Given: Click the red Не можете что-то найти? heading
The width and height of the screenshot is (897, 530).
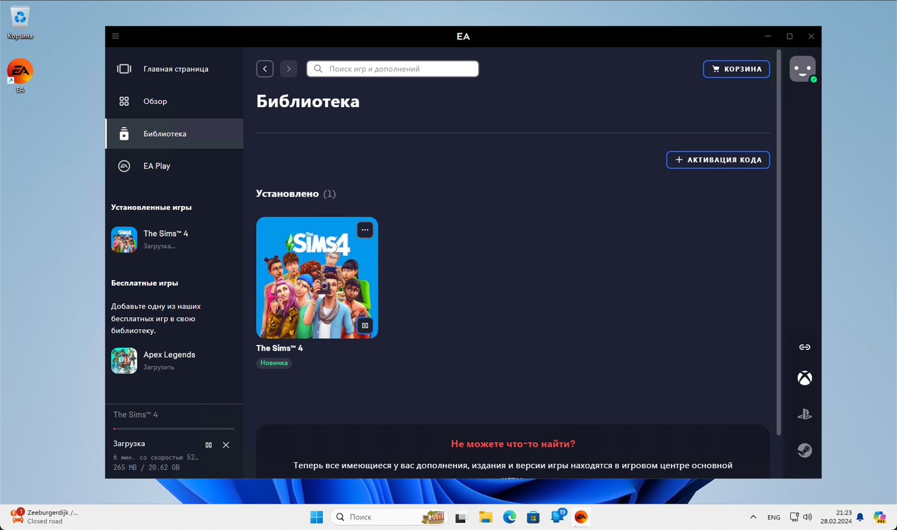Looking at the screenshot, I should pos(513,444).
